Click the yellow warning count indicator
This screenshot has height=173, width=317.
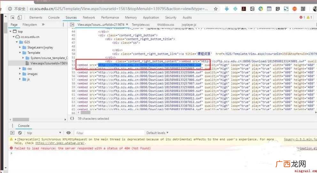click(309, 17)
